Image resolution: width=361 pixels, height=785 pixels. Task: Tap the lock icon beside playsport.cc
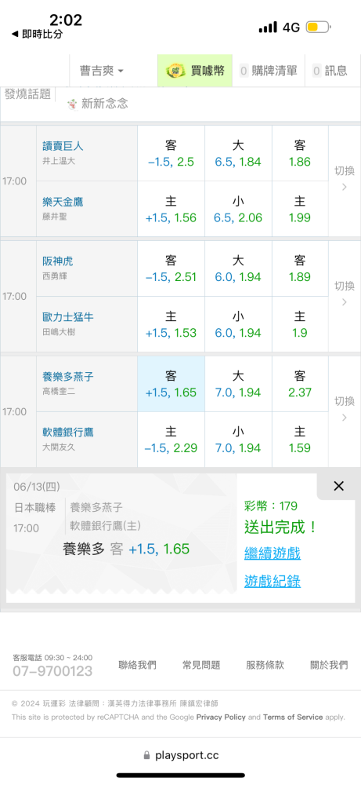coord(146,755)
